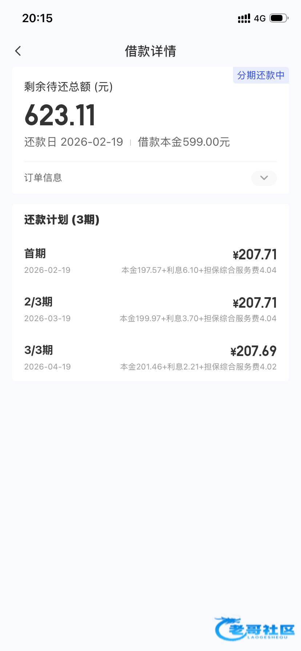The height and width of the screenshot is (651, 301).
Task: Click the 借款详情 page title
Action: point(150,51)
